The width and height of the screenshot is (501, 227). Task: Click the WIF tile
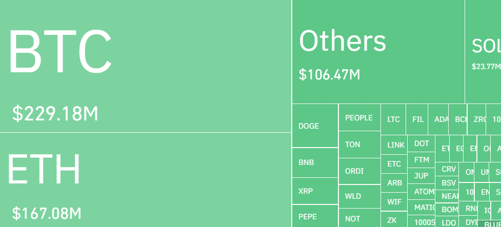pos(394,202)
